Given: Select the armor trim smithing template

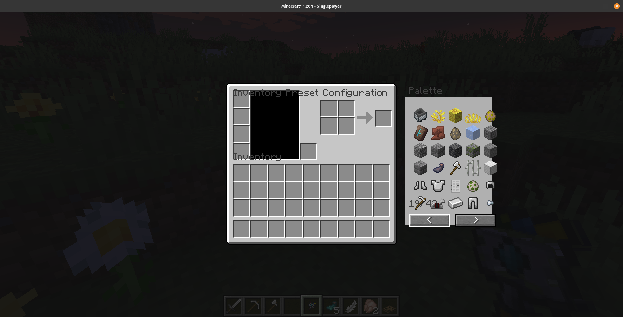Looking at the screenshot, I should [x=420, y=133].
